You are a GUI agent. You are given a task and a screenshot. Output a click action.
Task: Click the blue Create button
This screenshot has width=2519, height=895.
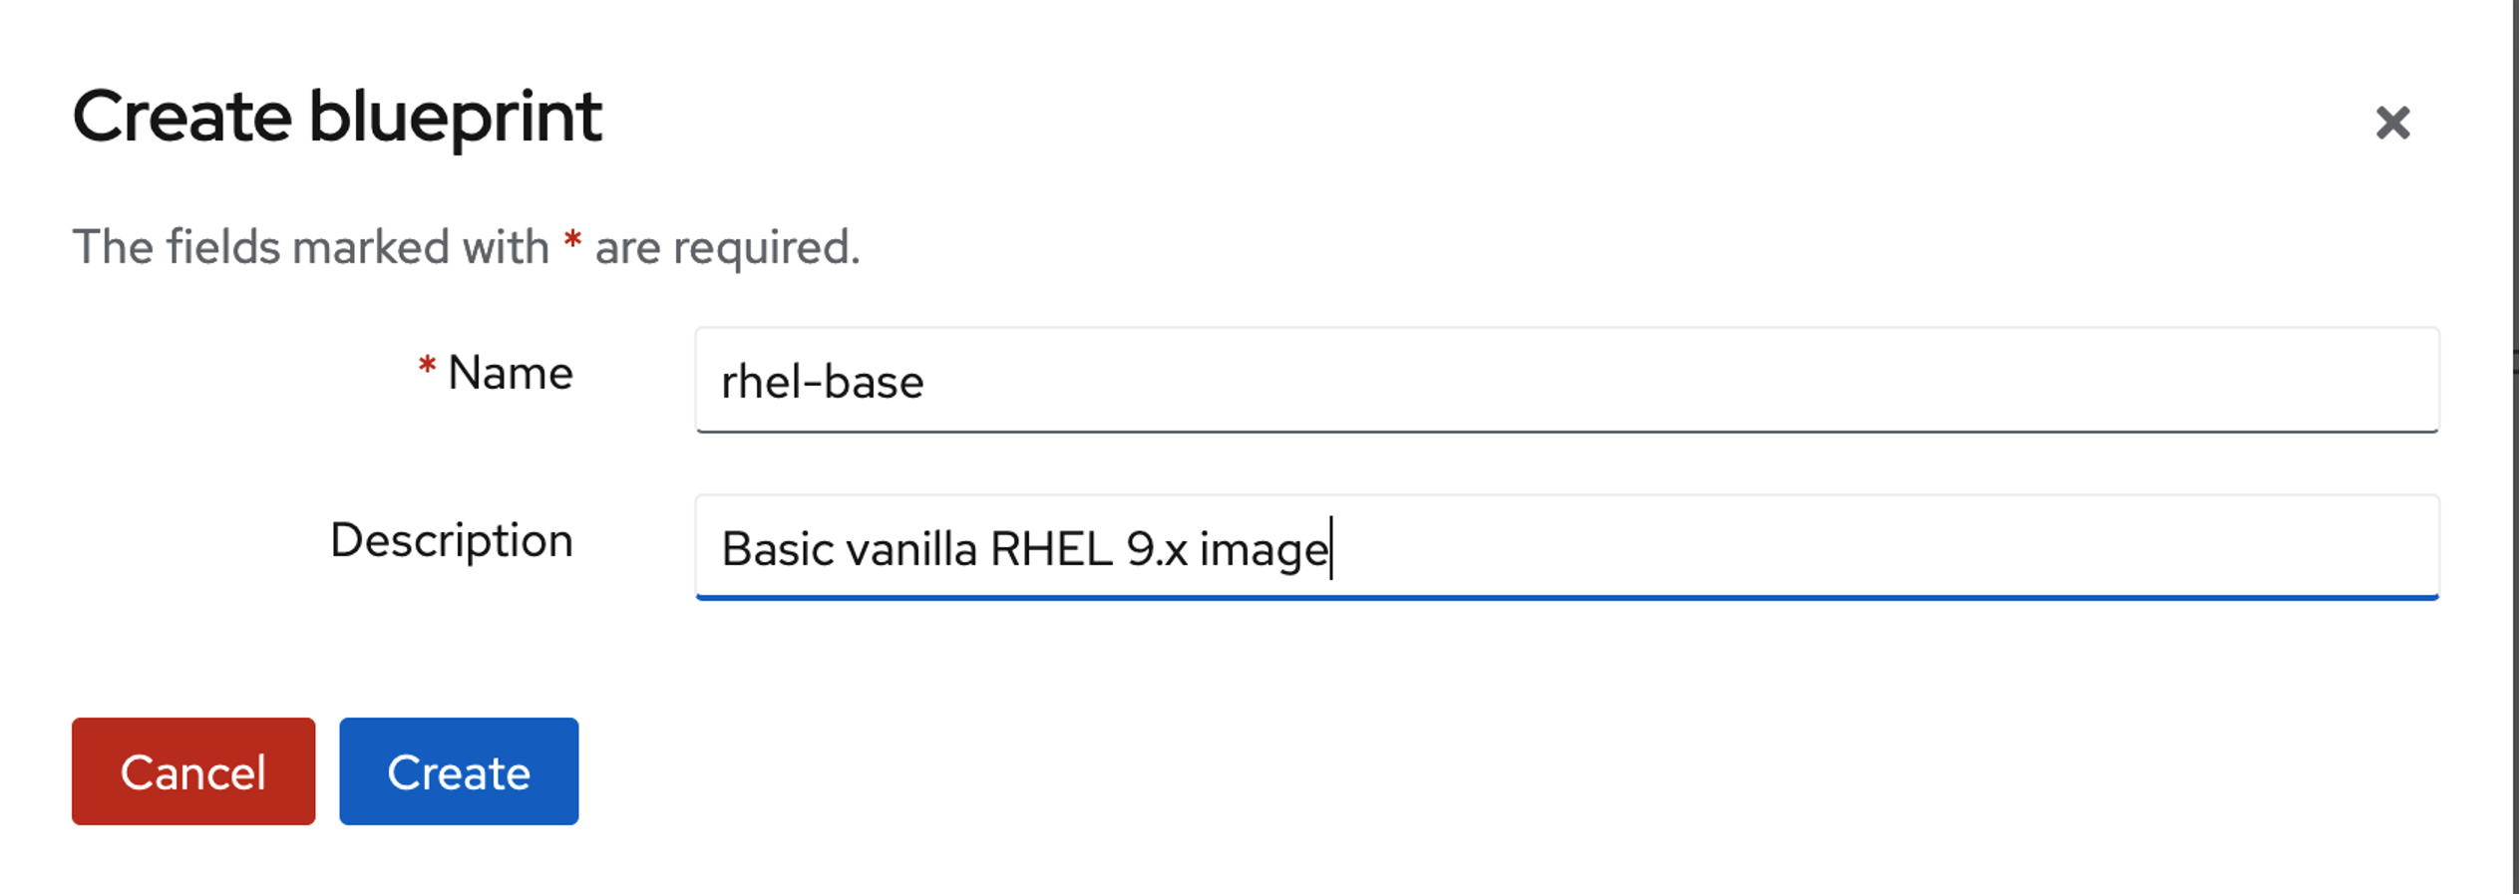point(458,770)
